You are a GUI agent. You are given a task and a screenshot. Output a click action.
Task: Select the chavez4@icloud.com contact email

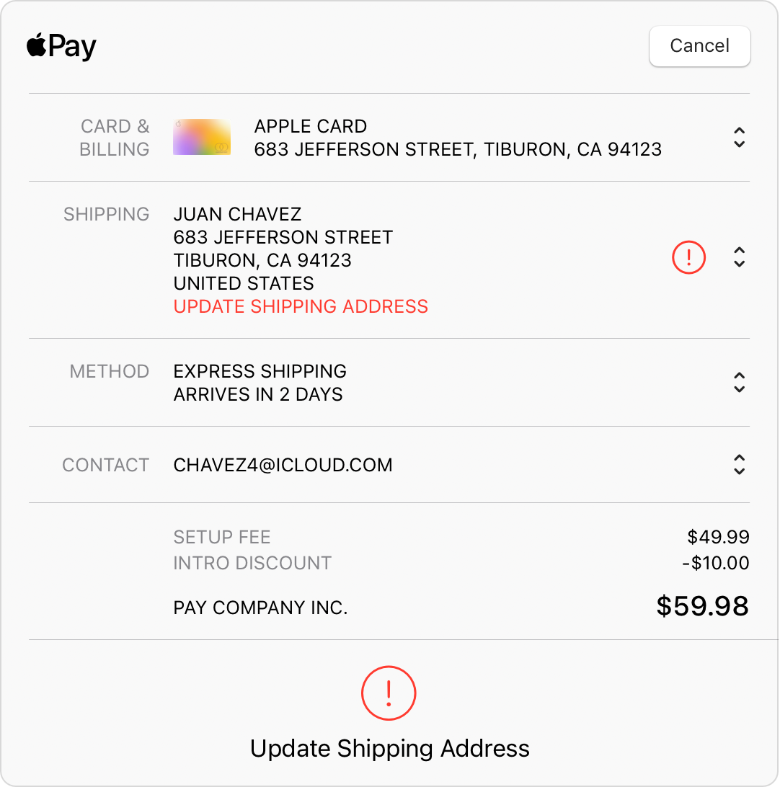pyautogui.click(x=283, y=466)
